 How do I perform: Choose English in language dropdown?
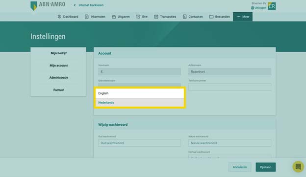pos(140,93)
